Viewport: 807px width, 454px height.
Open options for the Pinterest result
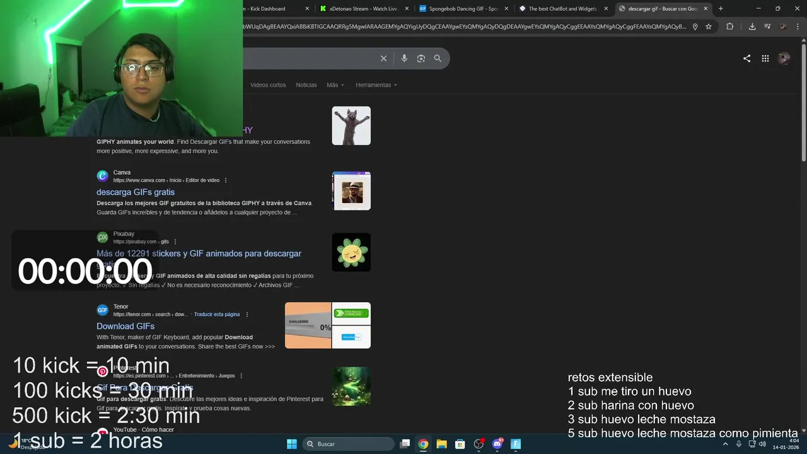pos(241,376)
